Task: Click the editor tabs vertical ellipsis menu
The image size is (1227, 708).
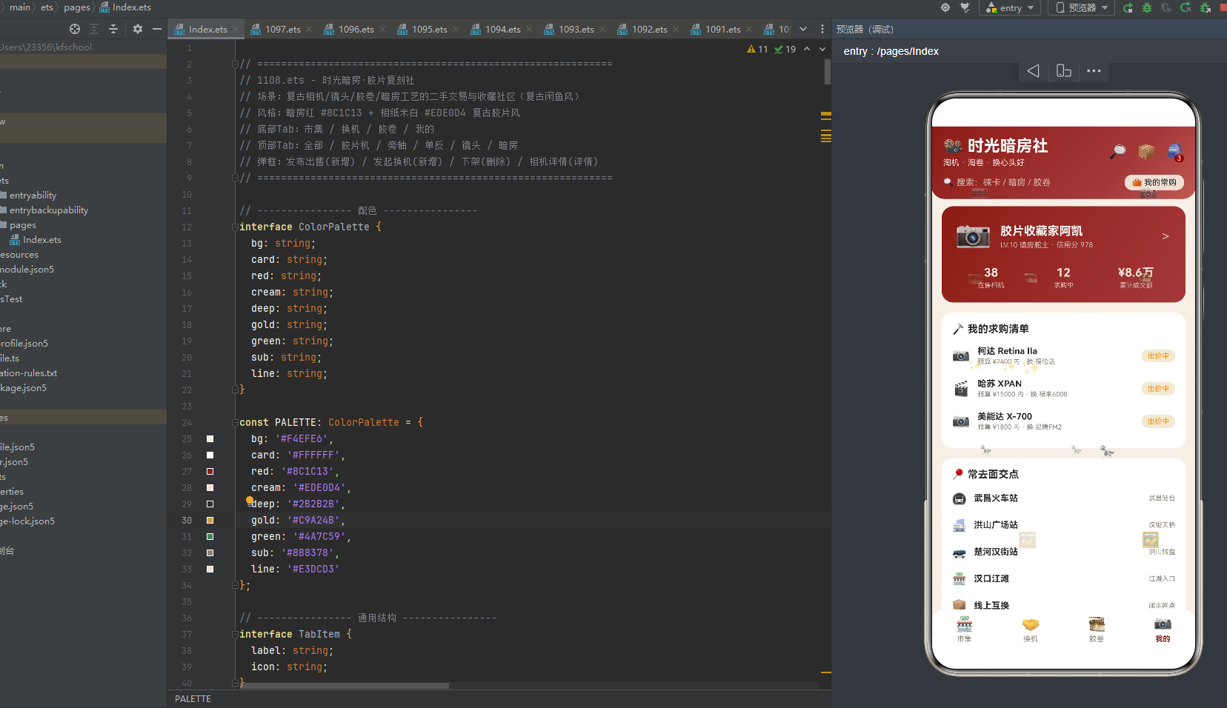Action: [822, 29]
